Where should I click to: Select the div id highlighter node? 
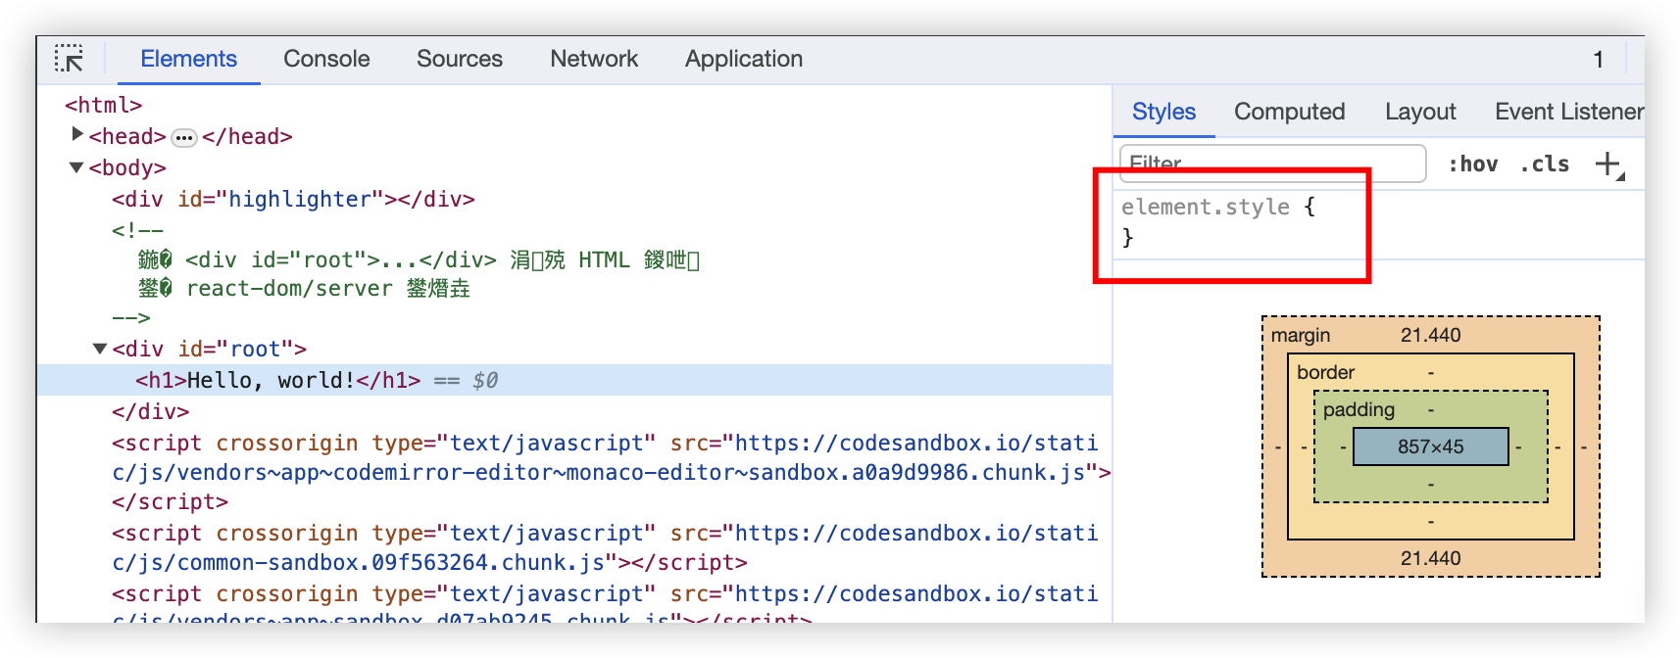click(x=293, y=200)
